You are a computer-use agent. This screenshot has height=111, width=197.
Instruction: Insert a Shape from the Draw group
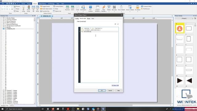point(17,9)
